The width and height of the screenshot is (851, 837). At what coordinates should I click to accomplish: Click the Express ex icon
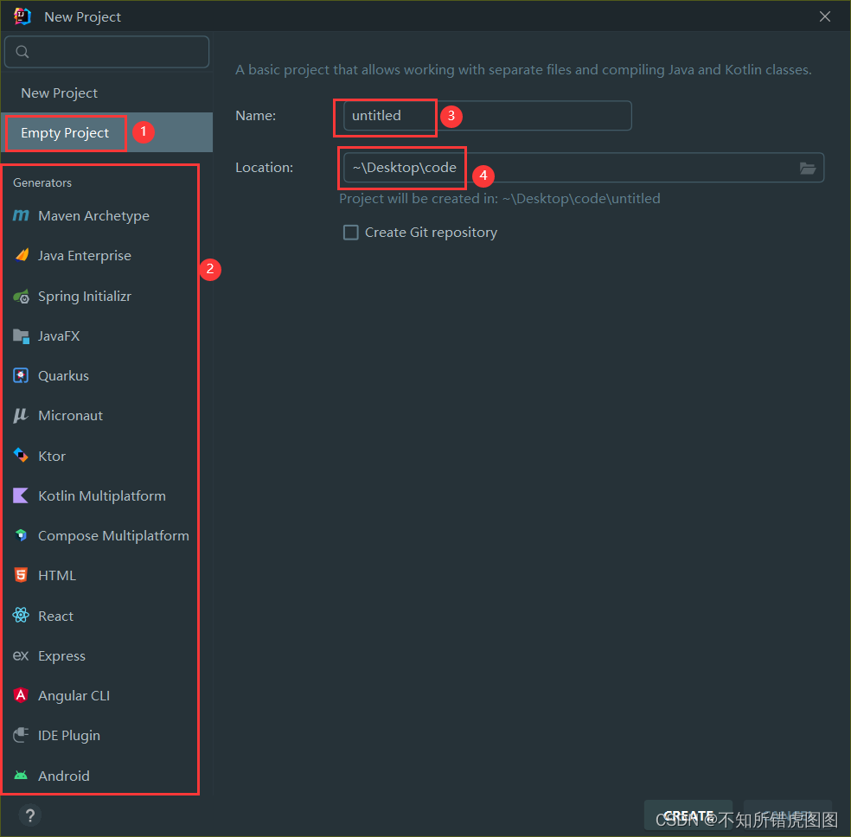tap(21, 655)
